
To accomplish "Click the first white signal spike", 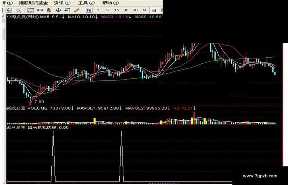I will 53,156.
